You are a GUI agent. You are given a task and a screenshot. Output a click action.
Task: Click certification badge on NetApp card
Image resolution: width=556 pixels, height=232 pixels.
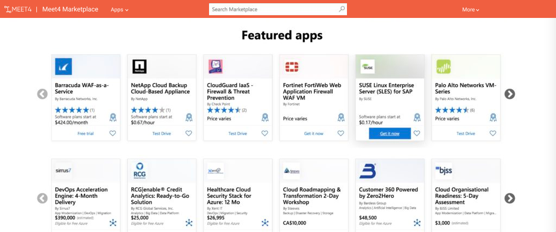[189, 117]
